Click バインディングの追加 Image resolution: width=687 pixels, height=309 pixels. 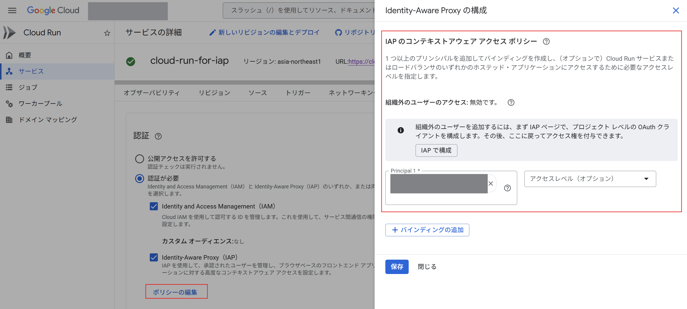coord(427,230)
